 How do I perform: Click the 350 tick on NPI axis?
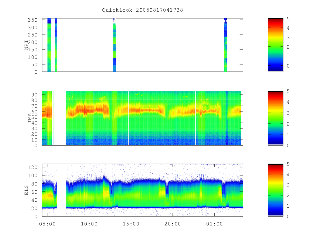(x=33, y=20)
